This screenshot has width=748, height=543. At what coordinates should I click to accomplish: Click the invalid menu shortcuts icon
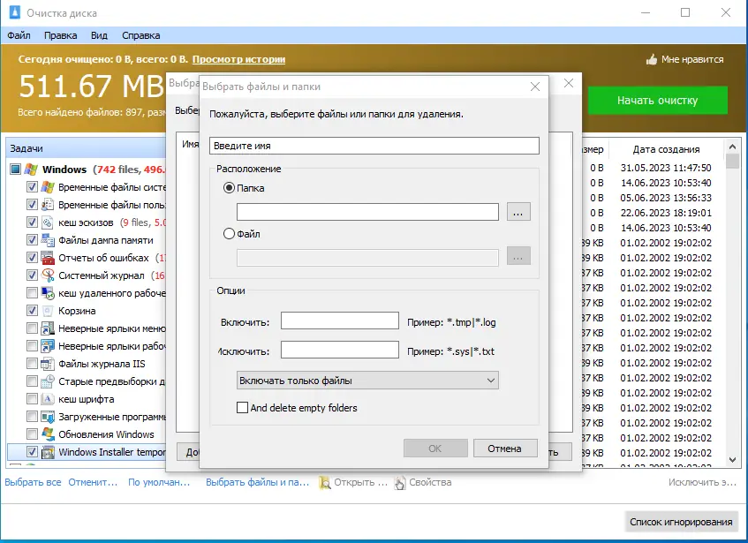coord(48,328)
